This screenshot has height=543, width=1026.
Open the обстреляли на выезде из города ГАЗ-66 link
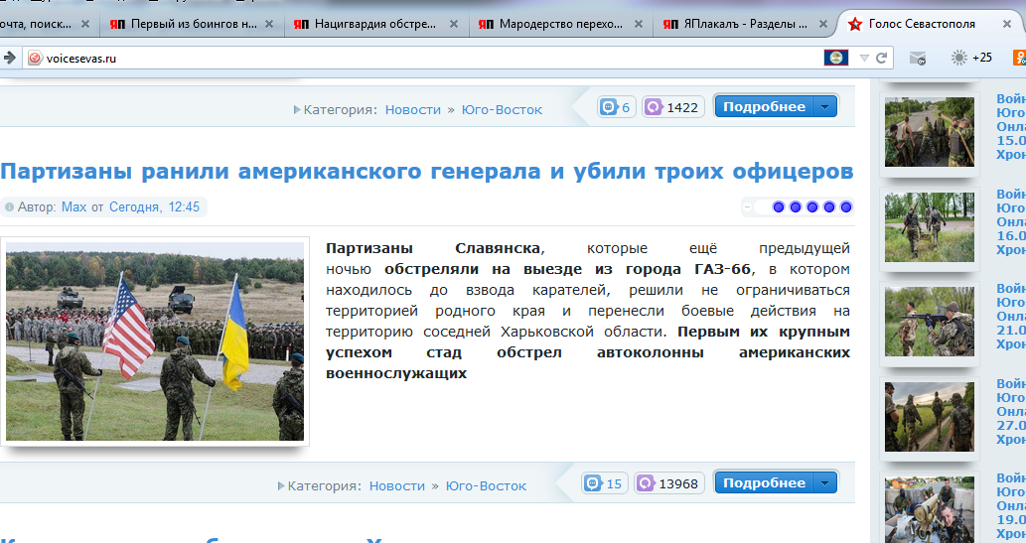[x=567, y=269]
